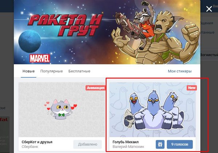Open the Голубь Михаил pack title
The width and height of the screenshot is (218, 153).
point(126,142)
